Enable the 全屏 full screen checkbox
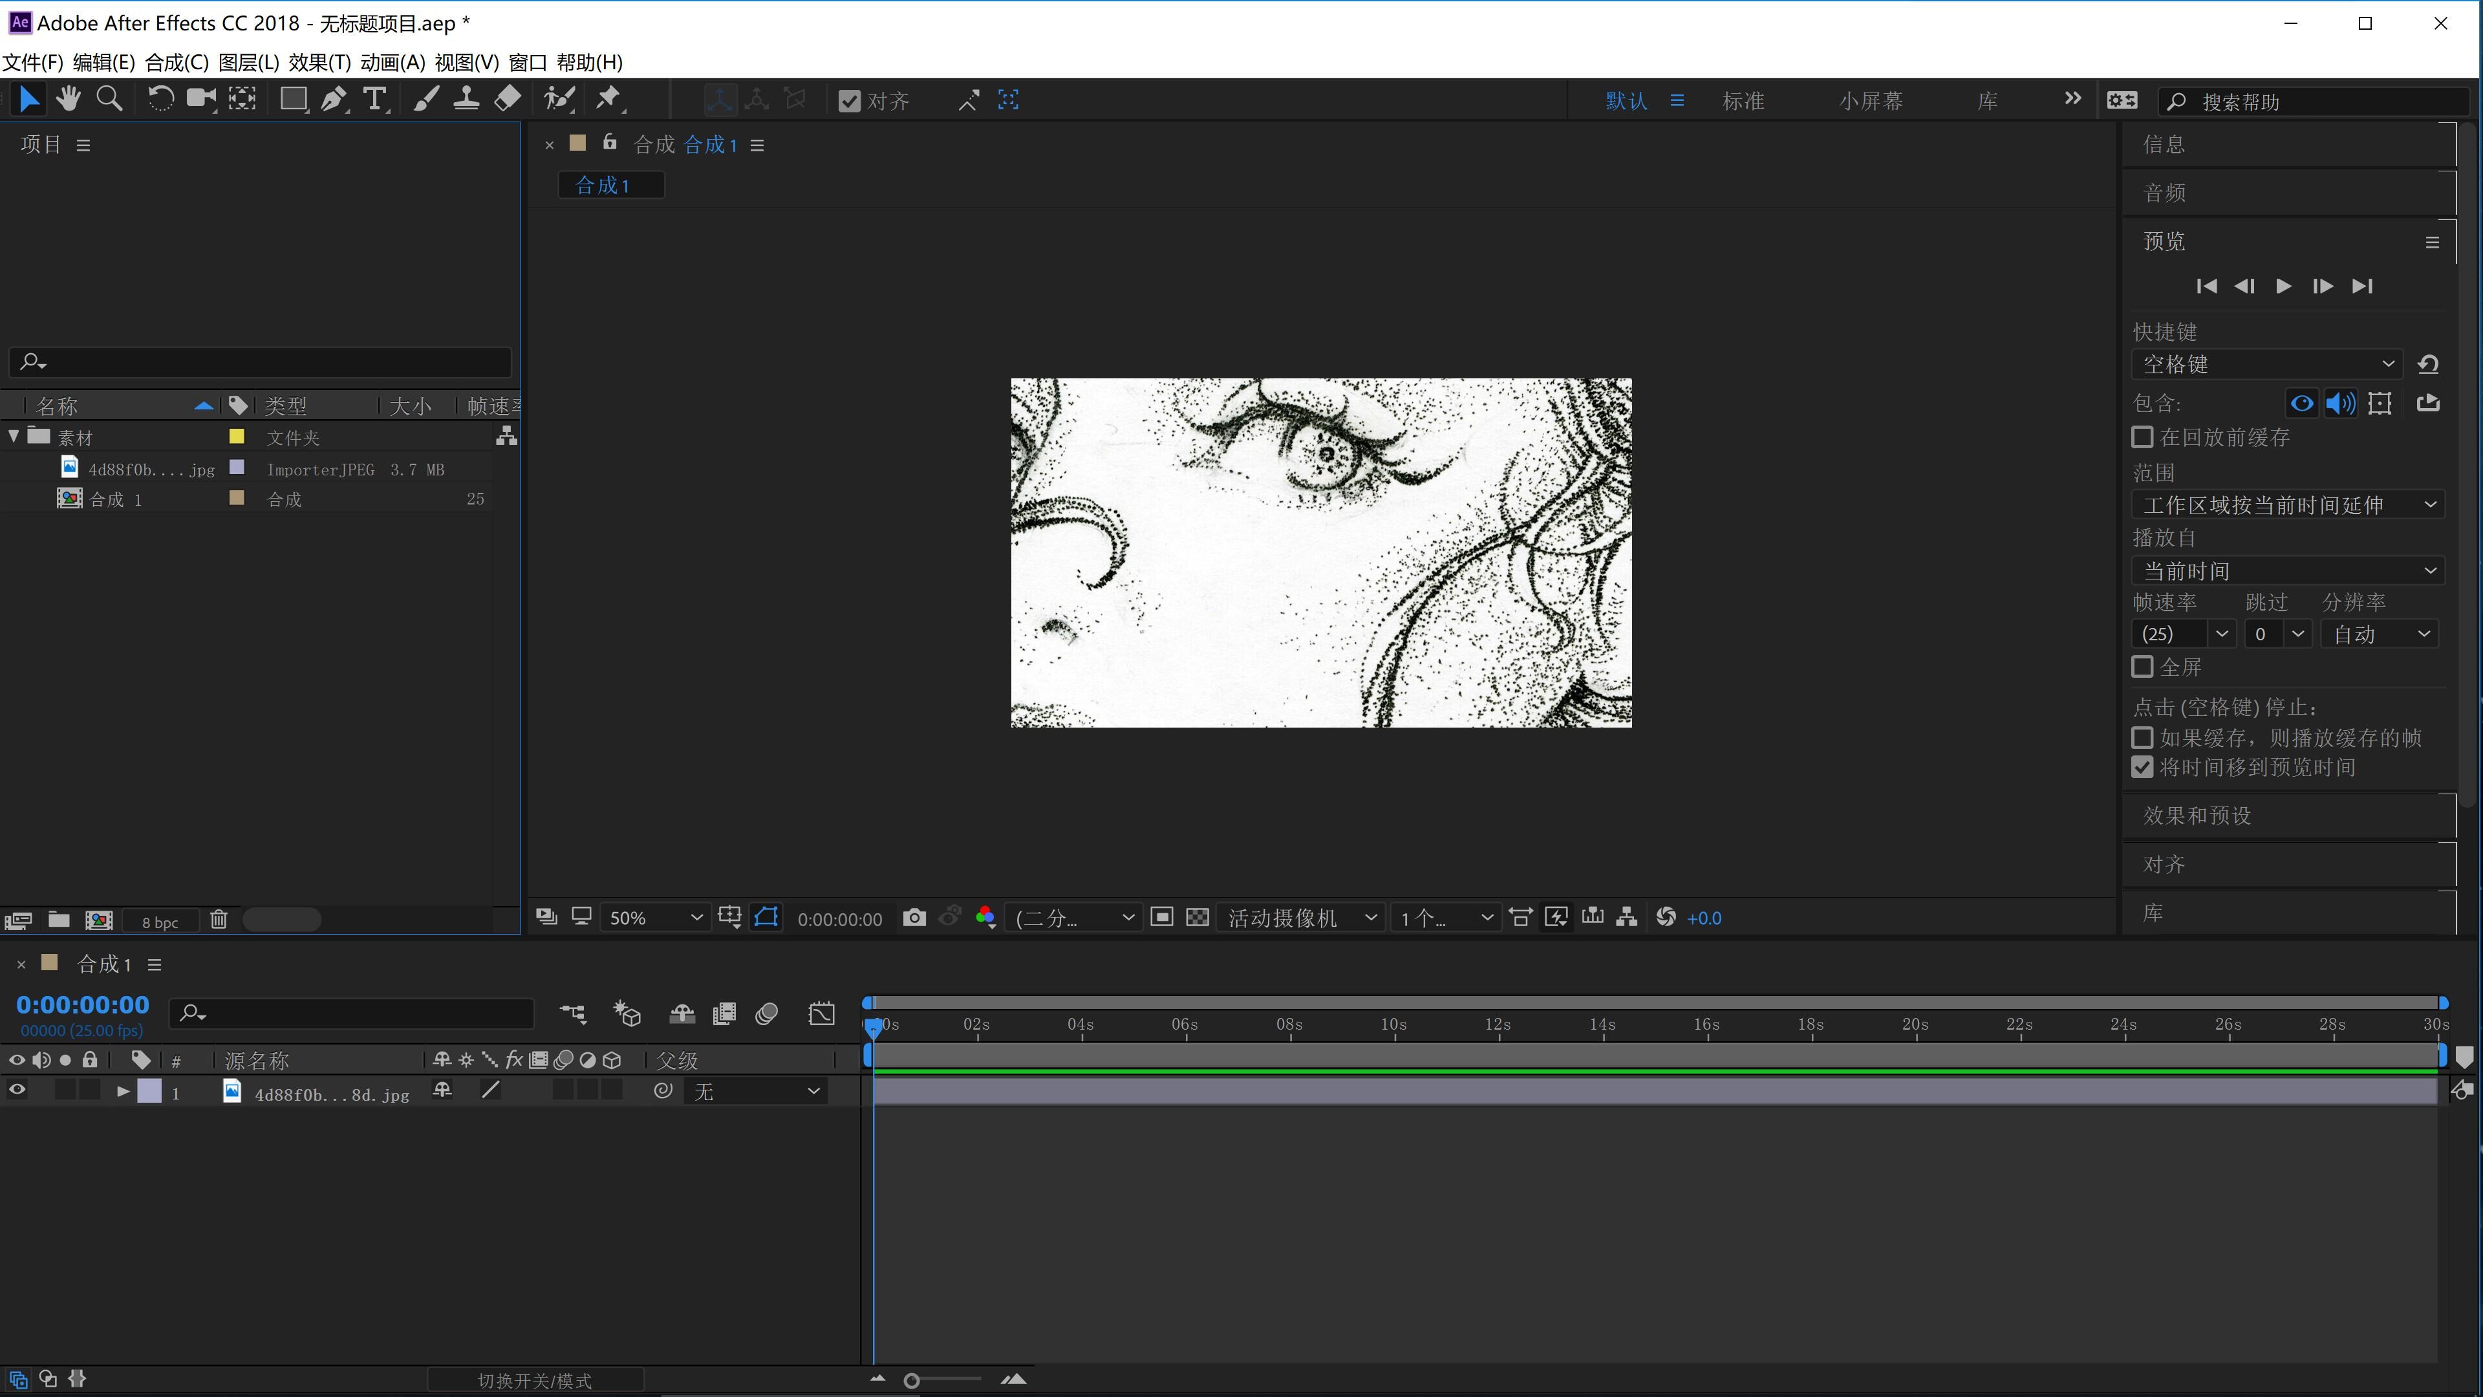The image size is (2483, 1397). [x=2142, y=666]
